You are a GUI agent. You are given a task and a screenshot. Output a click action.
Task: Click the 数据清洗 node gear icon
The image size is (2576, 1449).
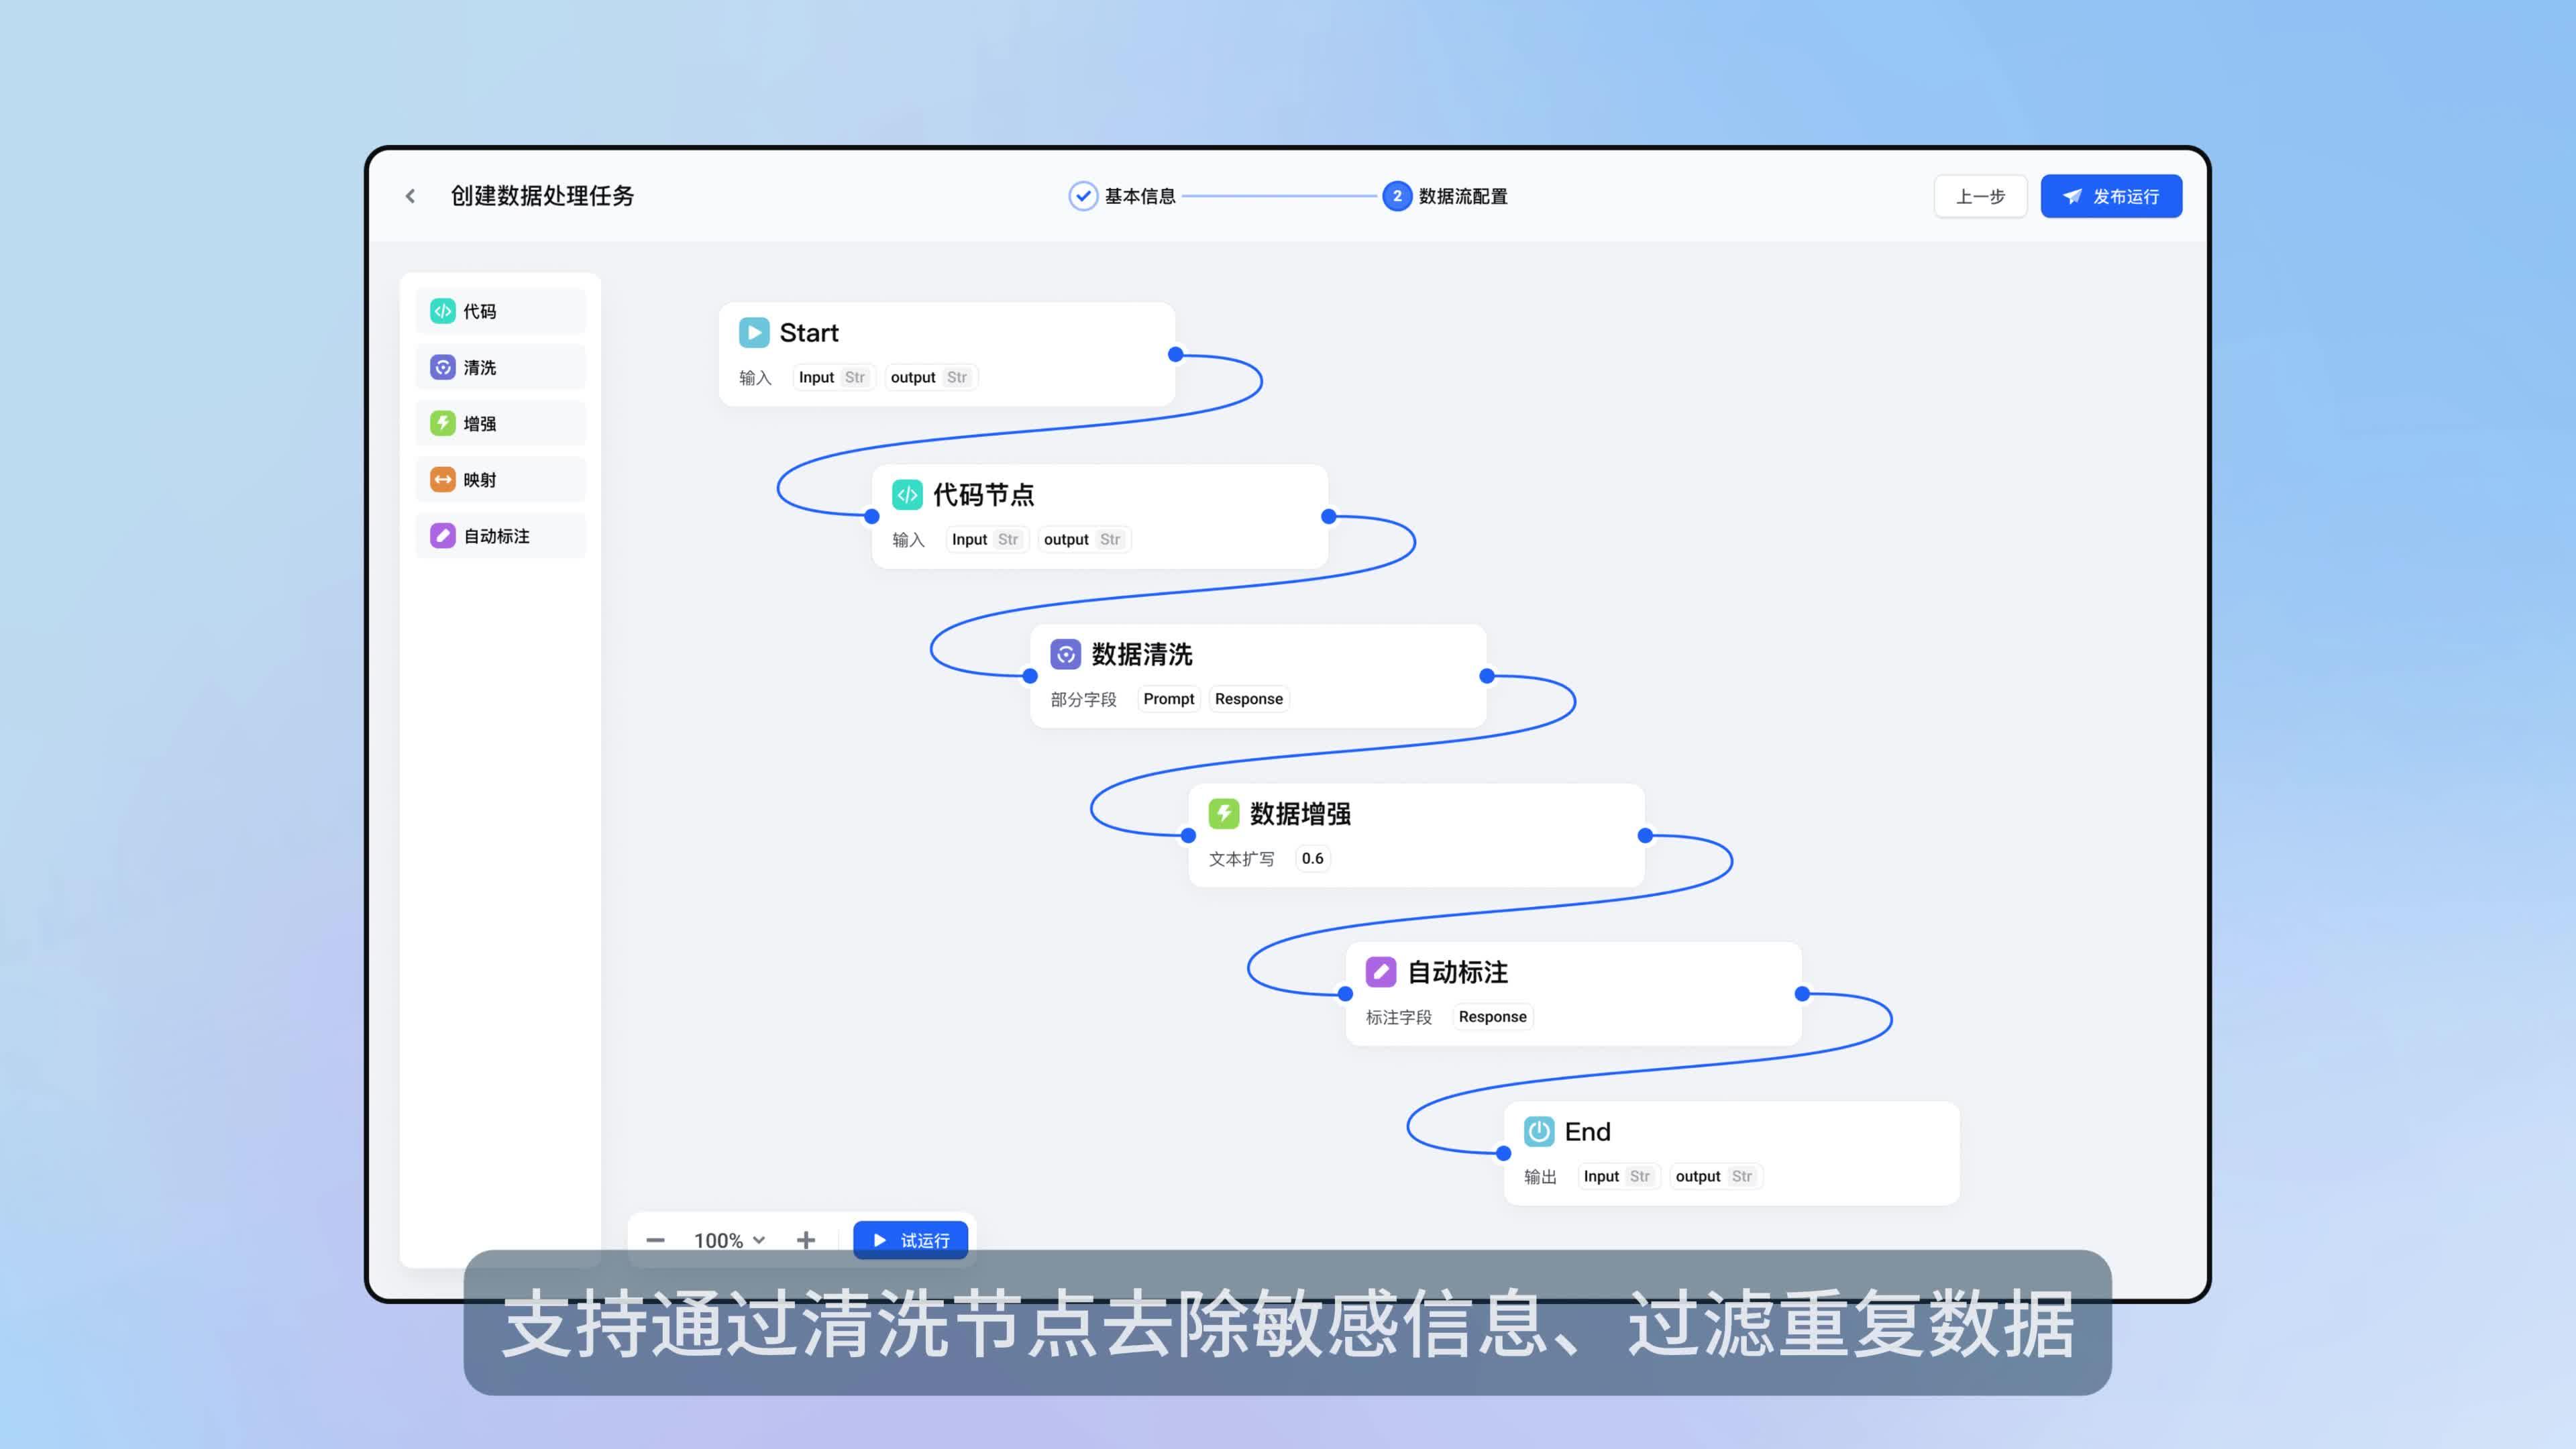tap(1066, 654)
